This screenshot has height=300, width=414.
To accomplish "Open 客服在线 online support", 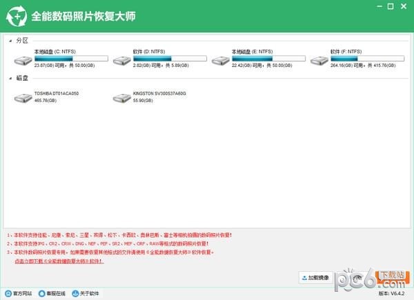I will (55, 294).
